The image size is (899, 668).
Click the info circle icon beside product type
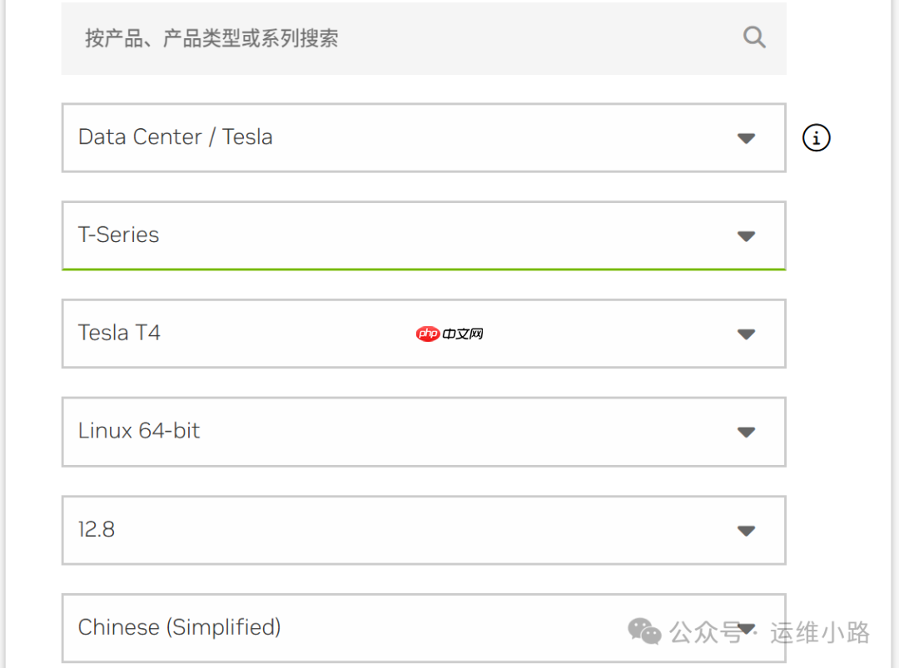(816, 138)
